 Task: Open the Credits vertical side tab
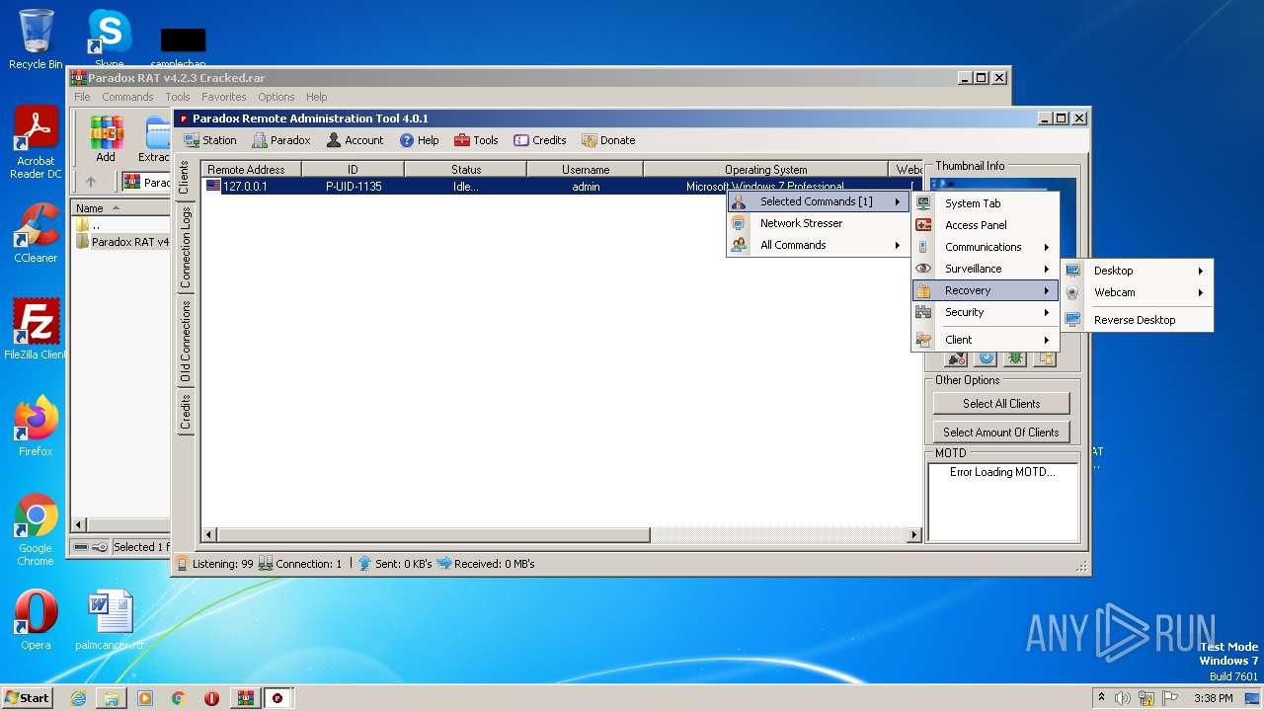pyautogui.click(x=185, y=412)
